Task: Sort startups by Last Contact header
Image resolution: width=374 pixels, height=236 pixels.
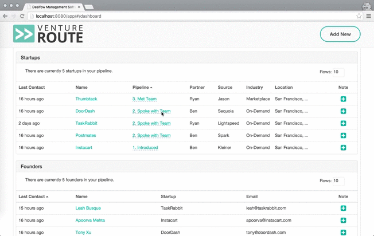Action: click(x=32, y=88)
